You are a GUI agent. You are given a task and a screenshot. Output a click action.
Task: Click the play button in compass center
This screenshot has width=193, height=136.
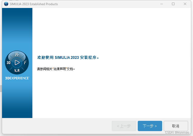point(17,62)
